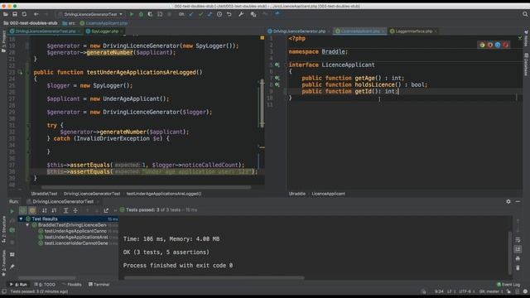Select DrivingLicenceGeneratorTest tab in Run panel

[63, 202]
